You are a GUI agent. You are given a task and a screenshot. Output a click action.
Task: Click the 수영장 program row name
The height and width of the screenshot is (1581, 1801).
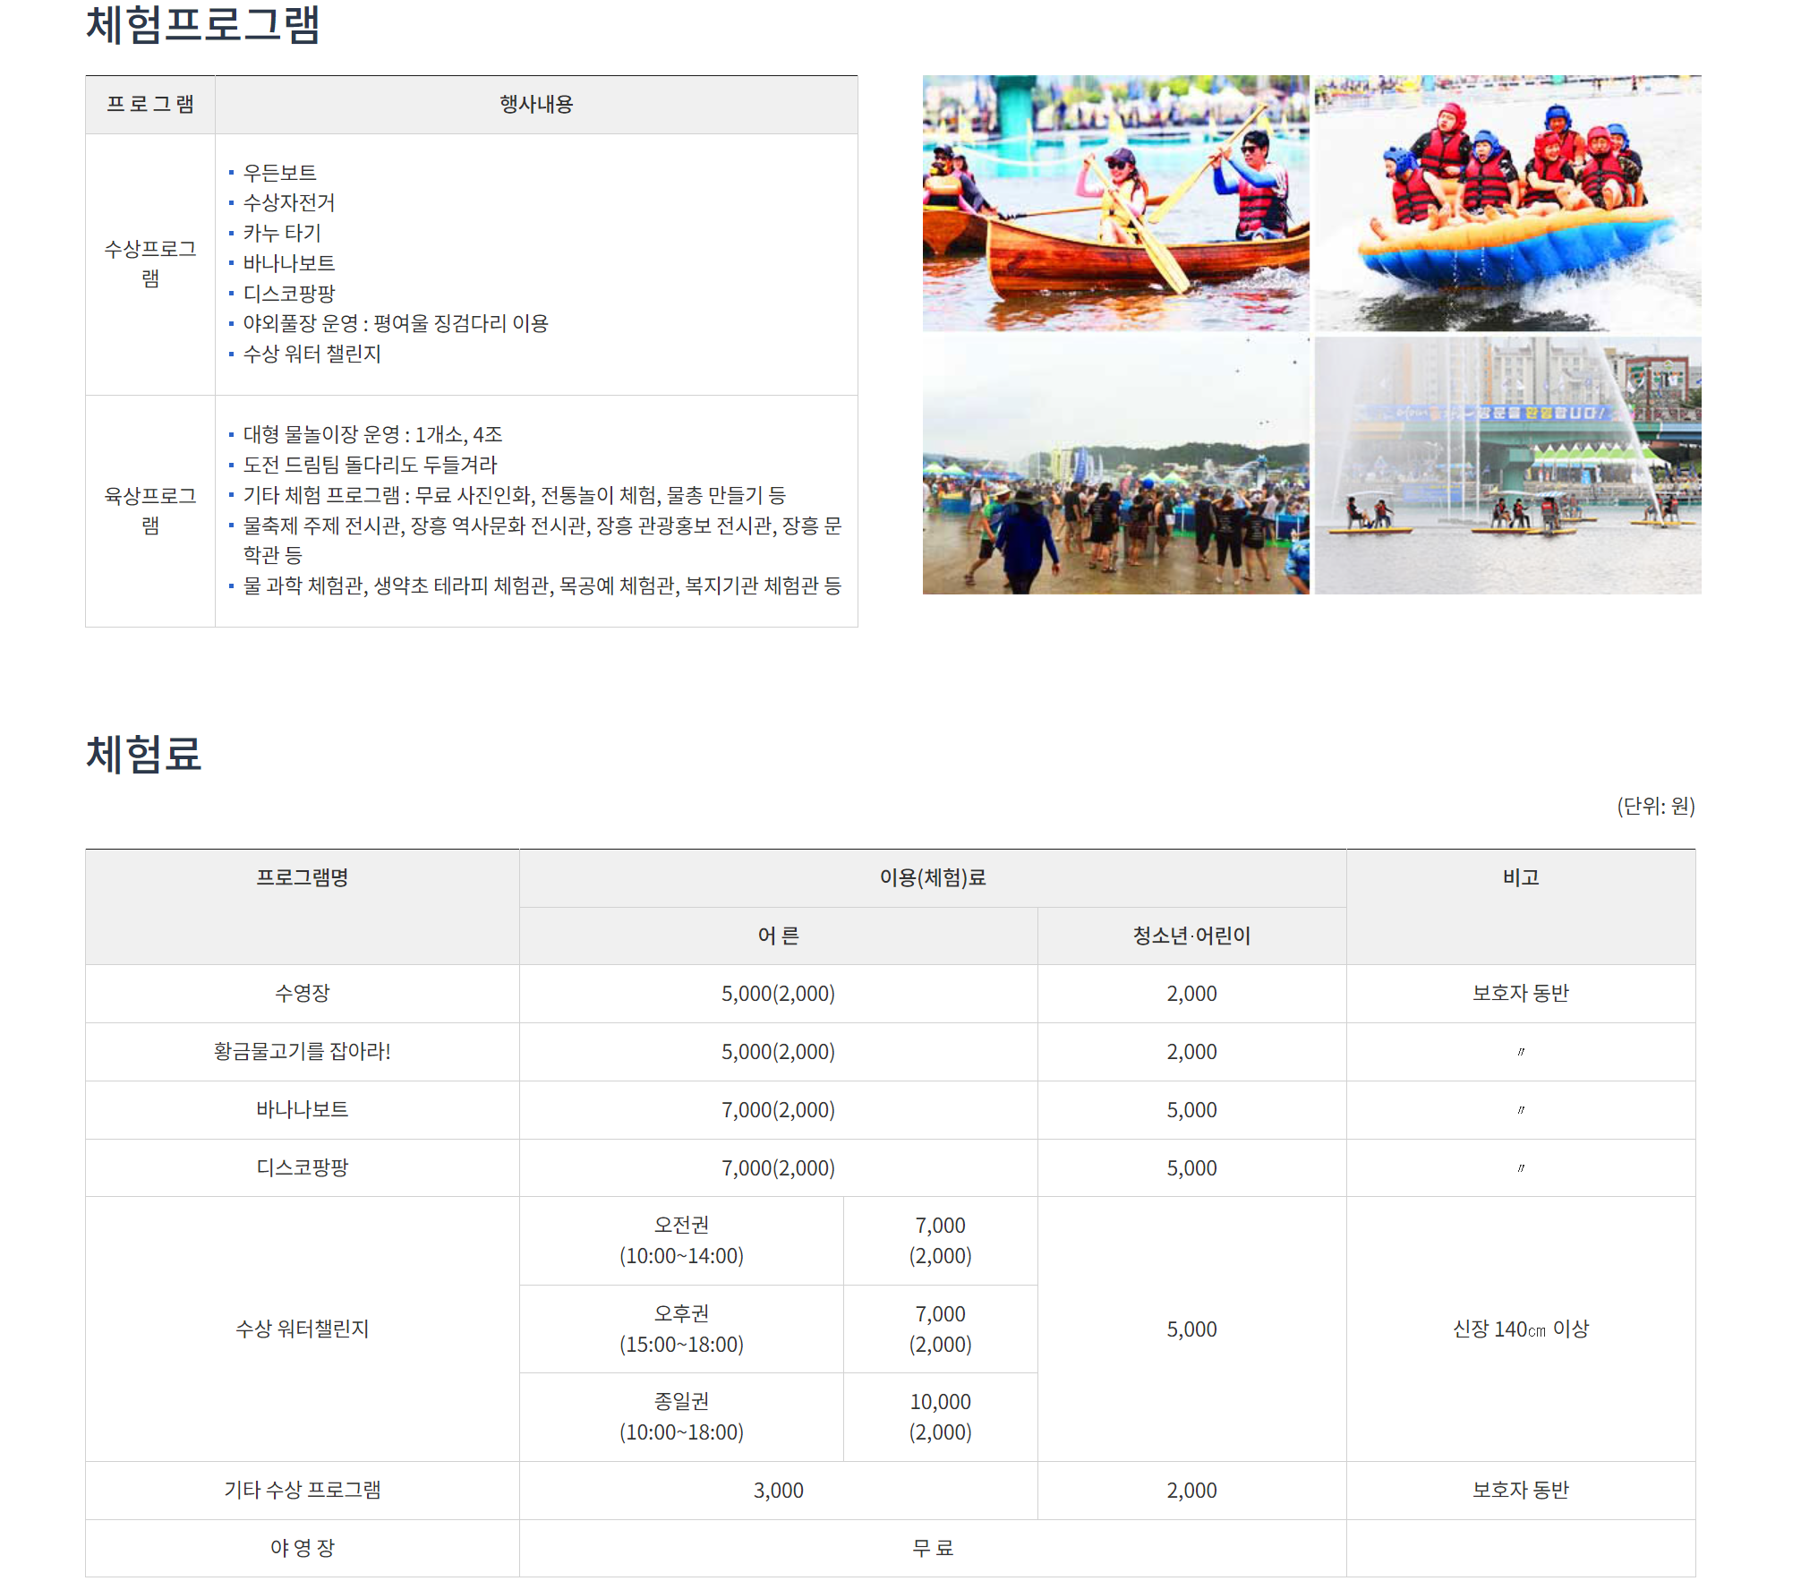(302, 993)
